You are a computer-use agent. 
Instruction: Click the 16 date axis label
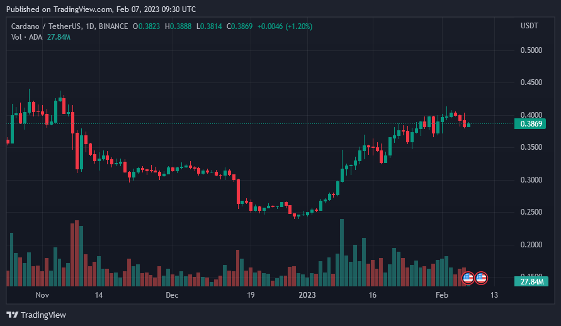[373, 295]
